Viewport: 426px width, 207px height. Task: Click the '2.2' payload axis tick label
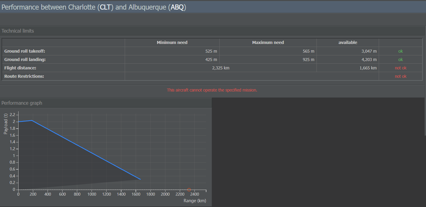coord(12,115)
